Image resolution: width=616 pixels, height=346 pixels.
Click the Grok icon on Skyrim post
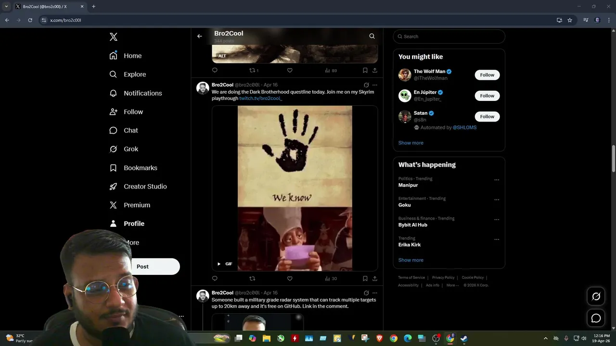366,85
